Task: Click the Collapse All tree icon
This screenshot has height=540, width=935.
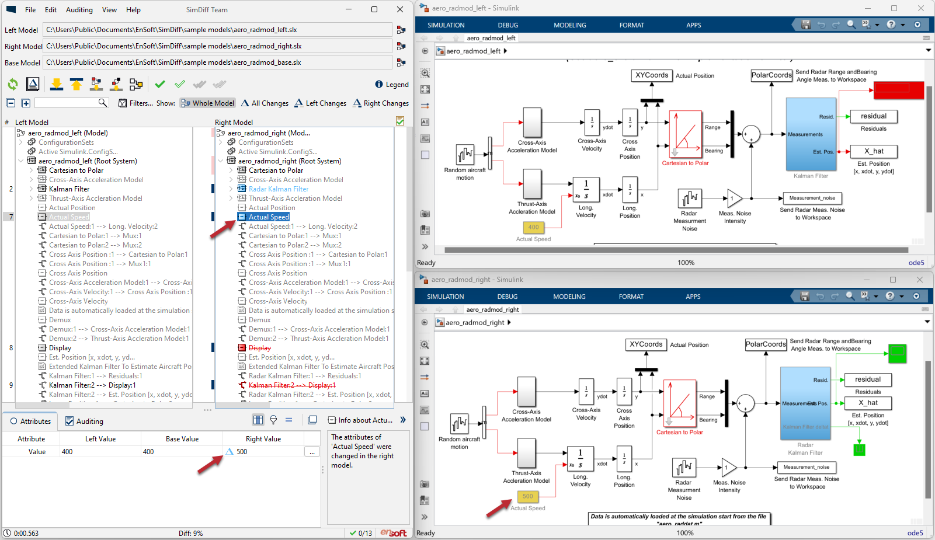Action: pyautogui.click(x=10, y=103)
